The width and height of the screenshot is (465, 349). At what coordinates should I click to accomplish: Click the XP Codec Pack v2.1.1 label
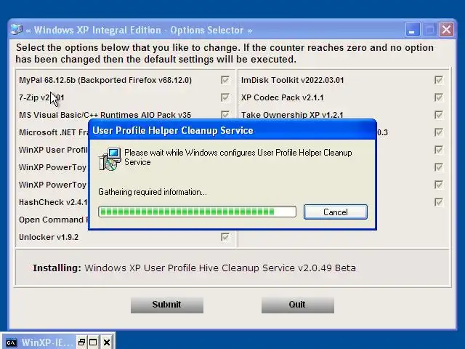[x=283, y=97]
